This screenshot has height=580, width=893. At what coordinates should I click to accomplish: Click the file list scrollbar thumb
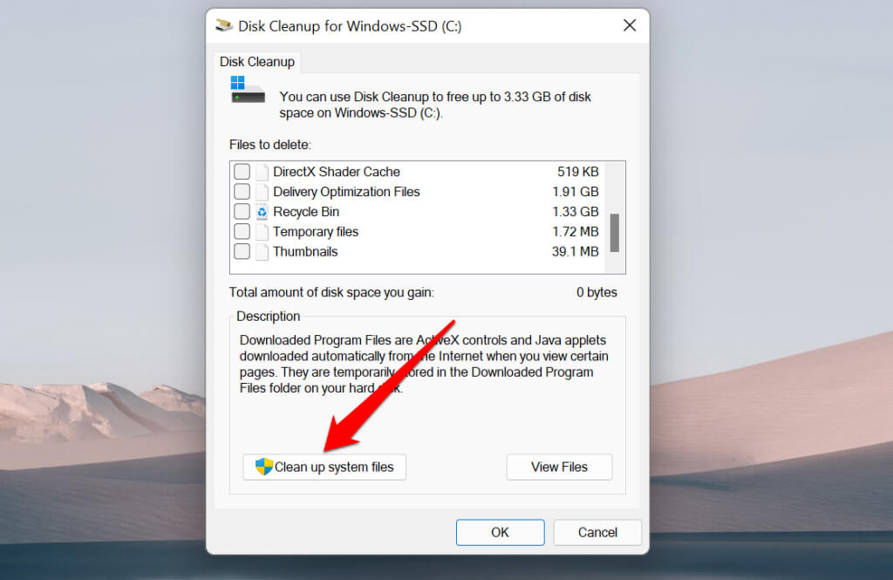(615, 233)
